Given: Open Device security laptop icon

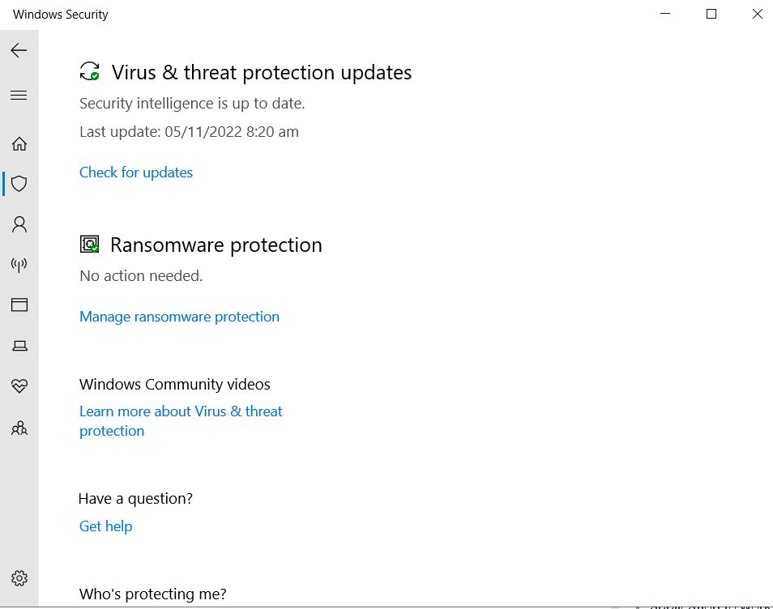Looking at the screenshot, I should (x=19, y=346).
